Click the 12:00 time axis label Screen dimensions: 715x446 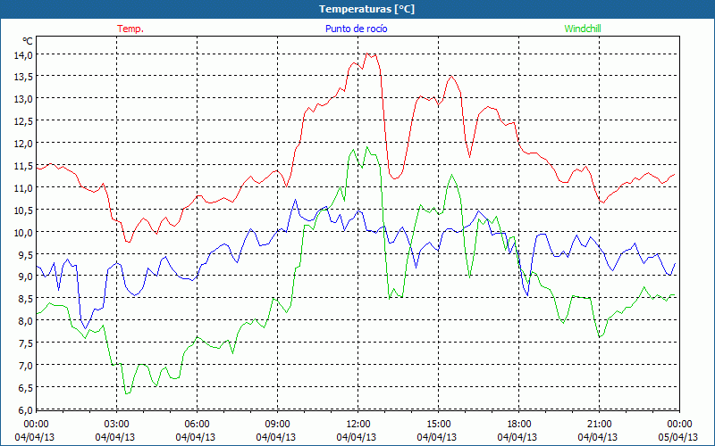358,424
